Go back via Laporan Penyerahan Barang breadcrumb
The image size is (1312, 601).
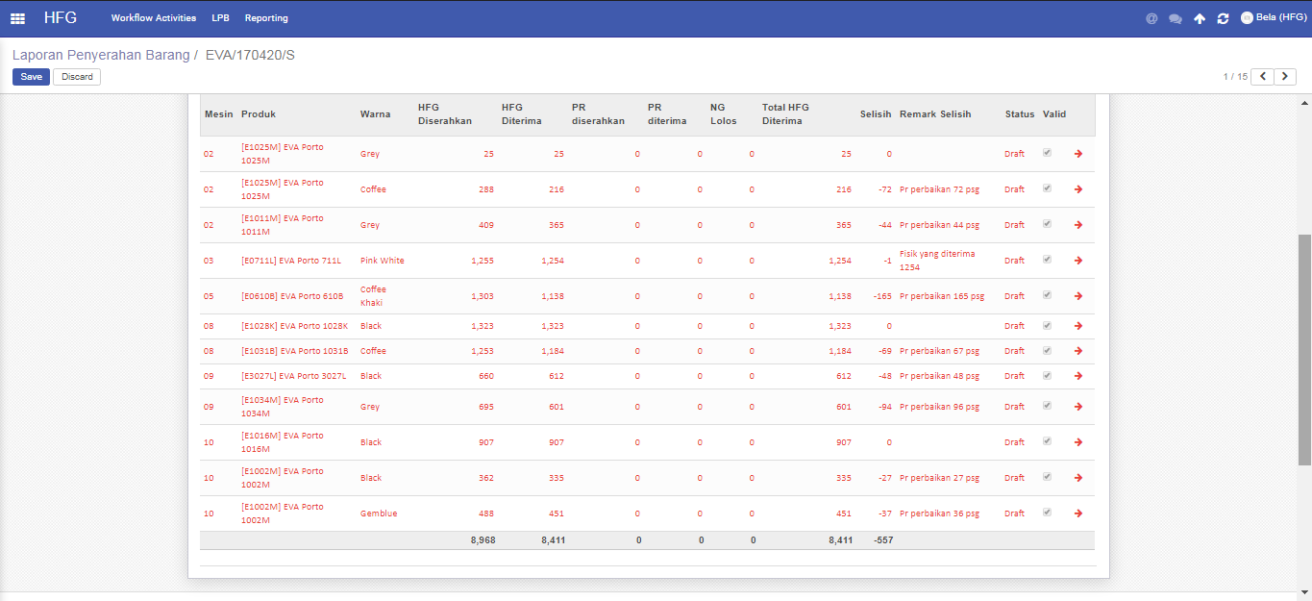[x=101, y=55]
